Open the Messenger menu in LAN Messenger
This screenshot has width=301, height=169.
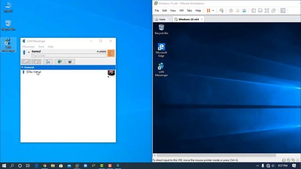click(28, 46)
